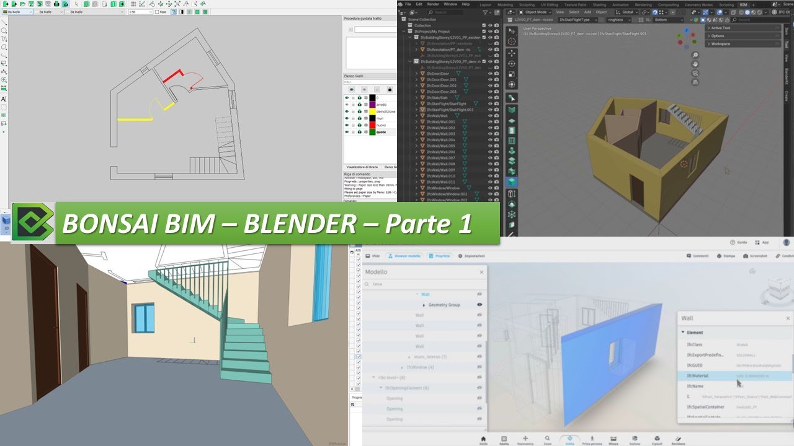Open the 1:50 scale dropdown

coord(140,12)
